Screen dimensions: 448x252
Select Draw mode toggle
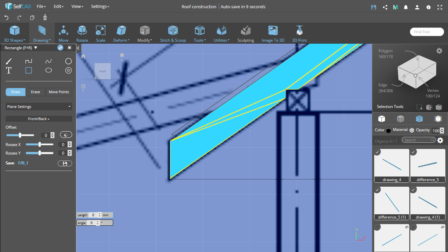pyautogui.click(x=16, y=92)
